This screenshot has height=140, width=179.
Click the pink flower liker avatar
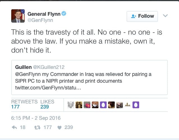[87, 105]
